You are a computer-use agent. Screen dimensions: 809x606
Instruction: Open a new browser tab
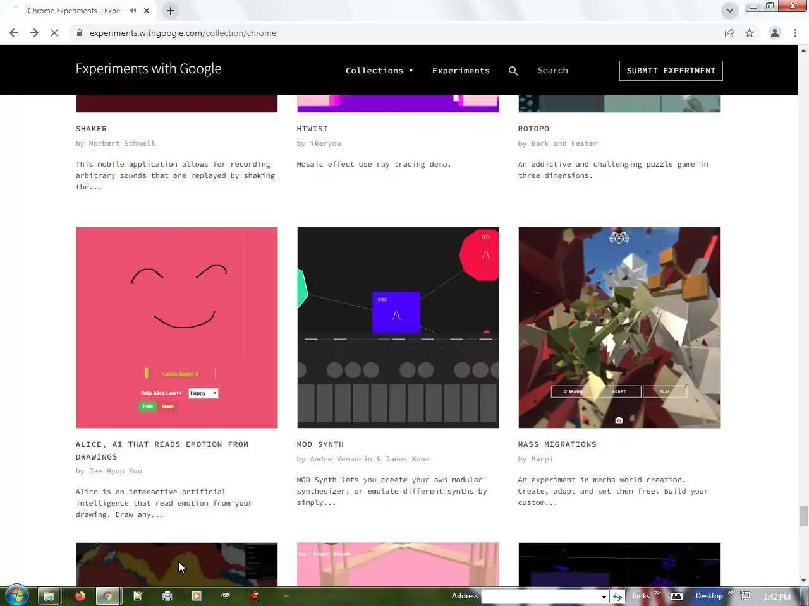(x=171, y=11)
